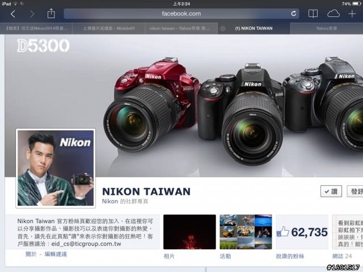Image resolution: width=363 pixels, height=272 pixels.
Task: Switch to the 回文送Nikon2014 tab
Action: click(36, 28)
